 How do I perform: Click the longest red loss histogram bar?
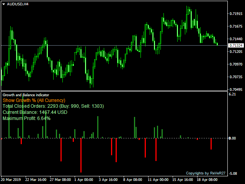81,155
